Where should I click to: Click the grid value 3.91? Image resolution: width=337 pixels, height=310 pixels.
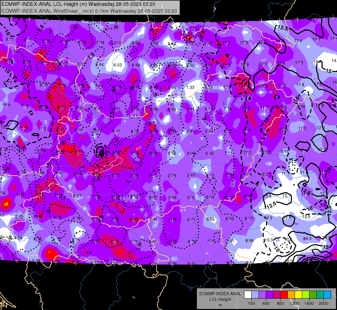click(x=118, y=43)
